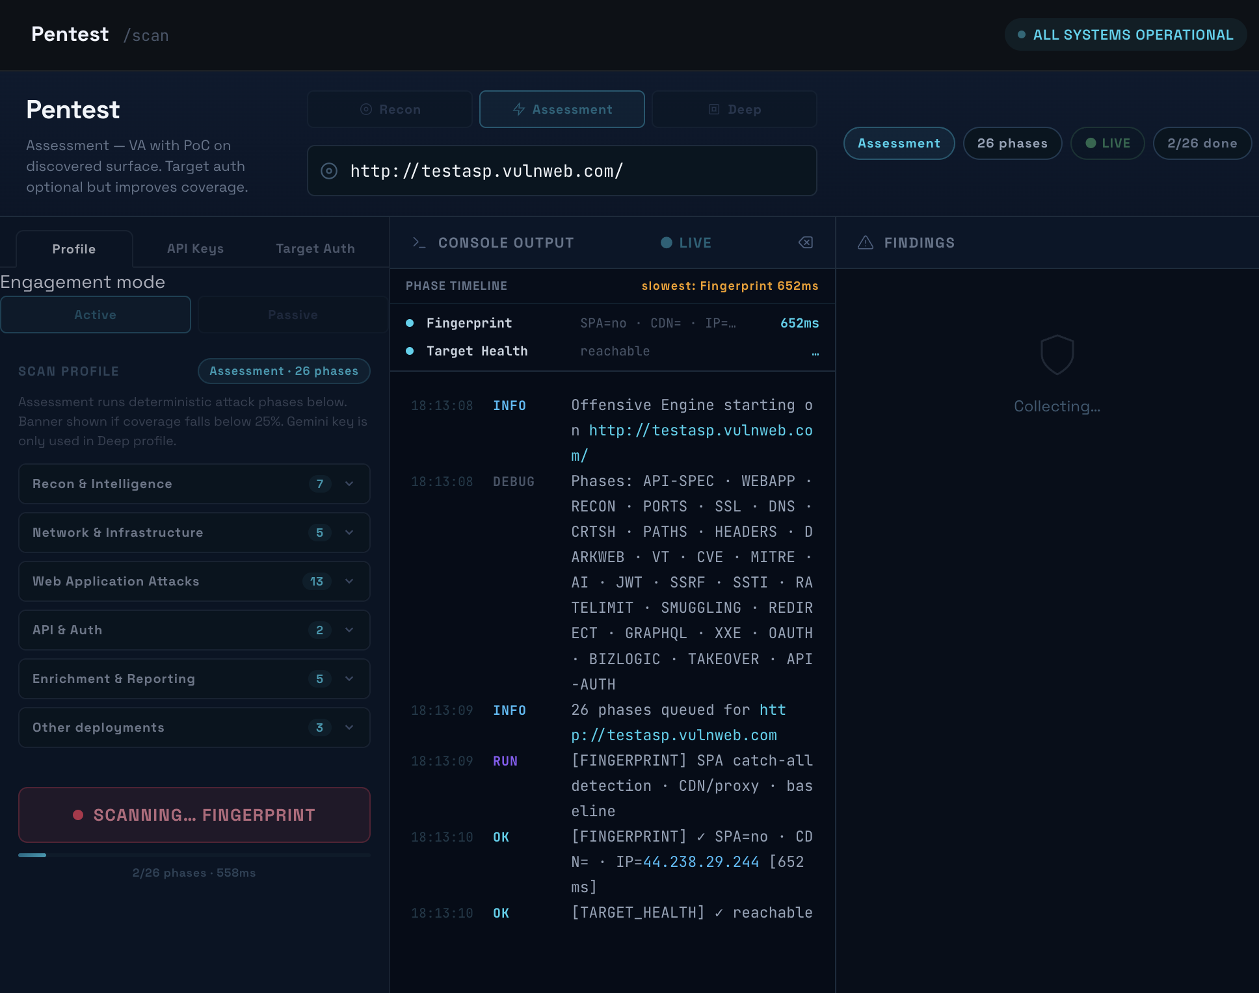Expand the Recon & Intelligence section
This screenshot has width=1259, height=993.
click(x=194, y=484)
